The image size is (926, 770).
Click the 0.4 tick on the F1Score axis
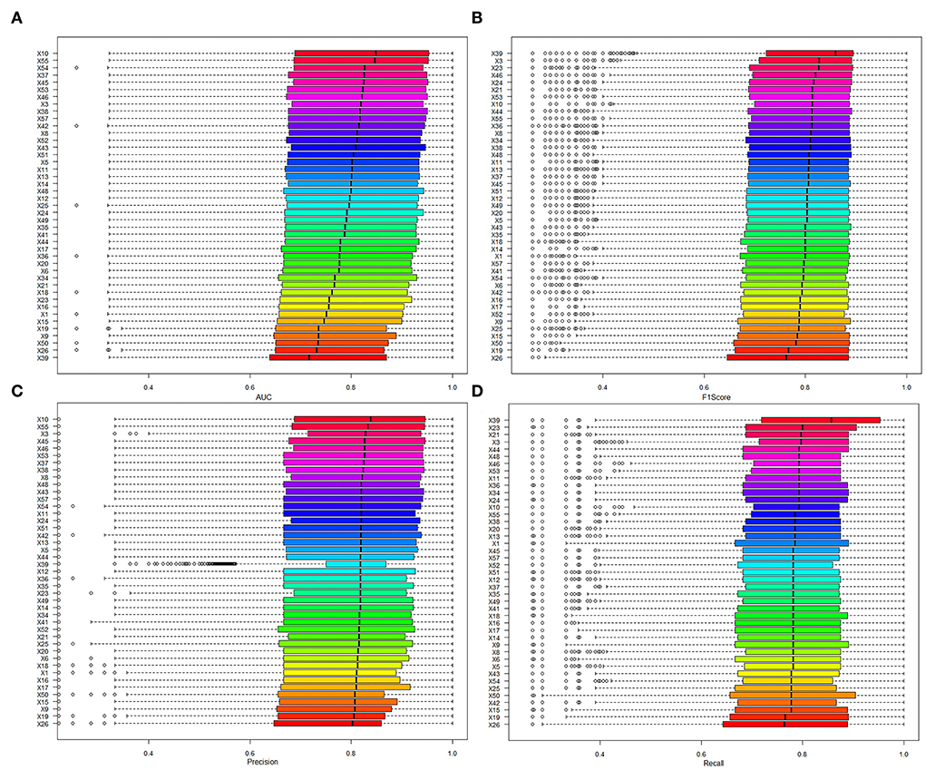click(x=602, y=387)
